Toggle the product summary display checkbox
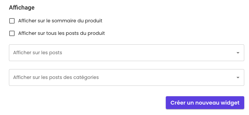Screen dimensions: 249x115 (x=12, y=21)
